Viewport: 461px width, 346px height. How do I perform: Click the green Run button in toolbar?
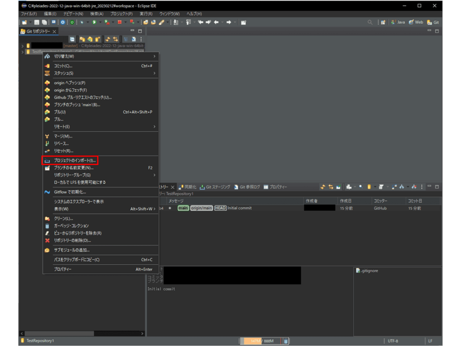pyautogui.click(x=94, y=23)
